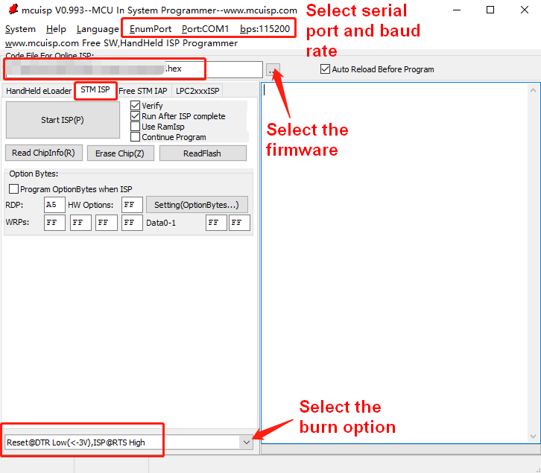Viewport: 541px width, 473px height.
Task: Open the System menu
Action: (x=20, y=29)
